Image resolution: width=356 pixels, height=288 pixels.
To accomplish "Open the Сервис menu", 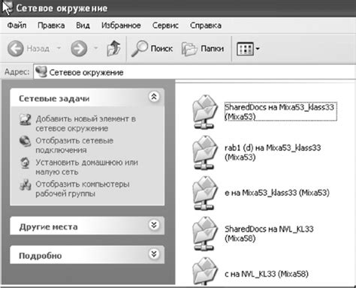I will [x=165, y=25].
